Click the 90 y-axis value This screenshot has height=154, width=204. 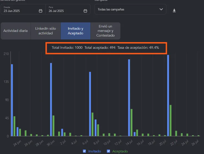point(7,100)
